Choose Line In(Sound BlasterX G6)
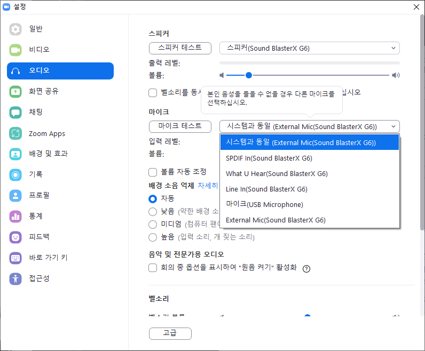The image size is (425, 351). 310,189
